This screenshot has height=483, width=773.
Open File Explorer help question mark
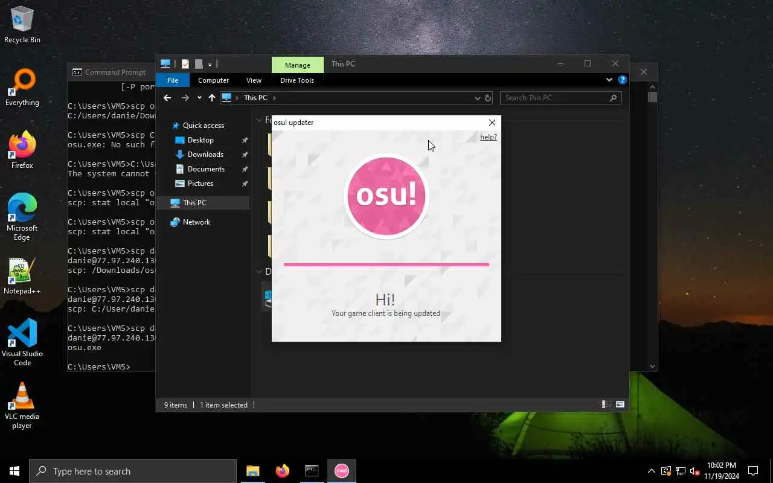click(x=623, y=80)
